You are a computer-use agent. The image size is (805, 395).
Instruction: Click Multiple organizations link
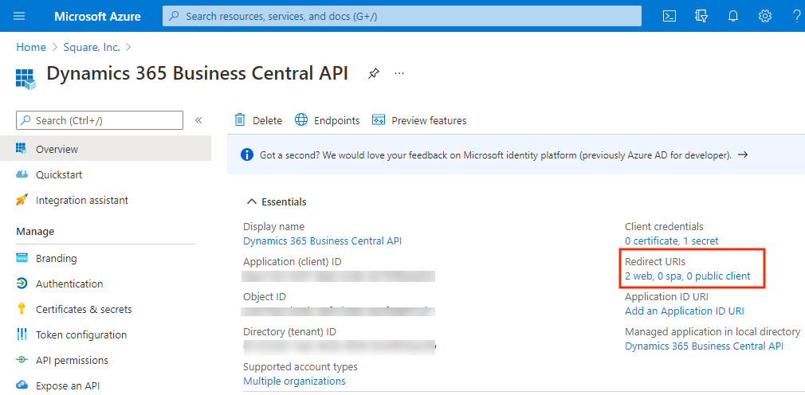[294, 381]
